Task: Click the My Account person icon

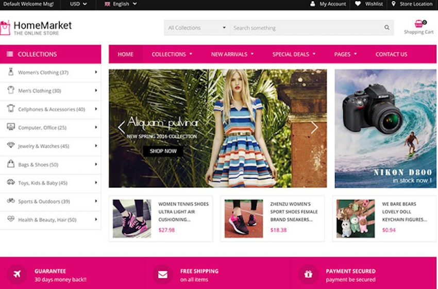Action: pyautogui.click(x=313, y=4)
